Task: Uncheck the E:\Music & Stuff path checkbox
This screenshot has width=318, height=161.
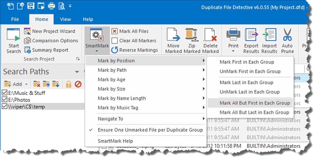Action: click(5, 93)
